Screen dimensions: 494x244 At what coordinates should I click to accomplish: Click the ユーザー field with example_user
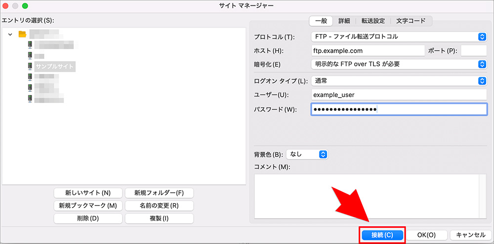tap(399, 95)
